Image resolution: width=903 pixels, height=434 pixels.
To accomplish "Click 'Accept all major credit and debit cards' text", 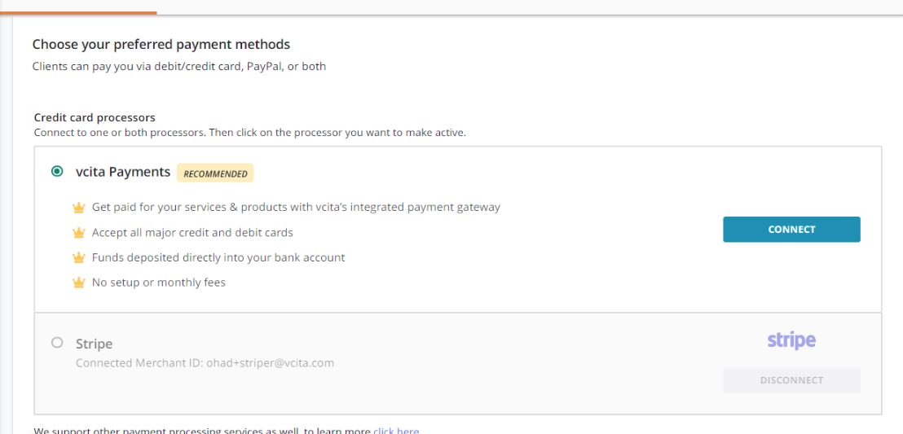I will (x=192, y=233).
